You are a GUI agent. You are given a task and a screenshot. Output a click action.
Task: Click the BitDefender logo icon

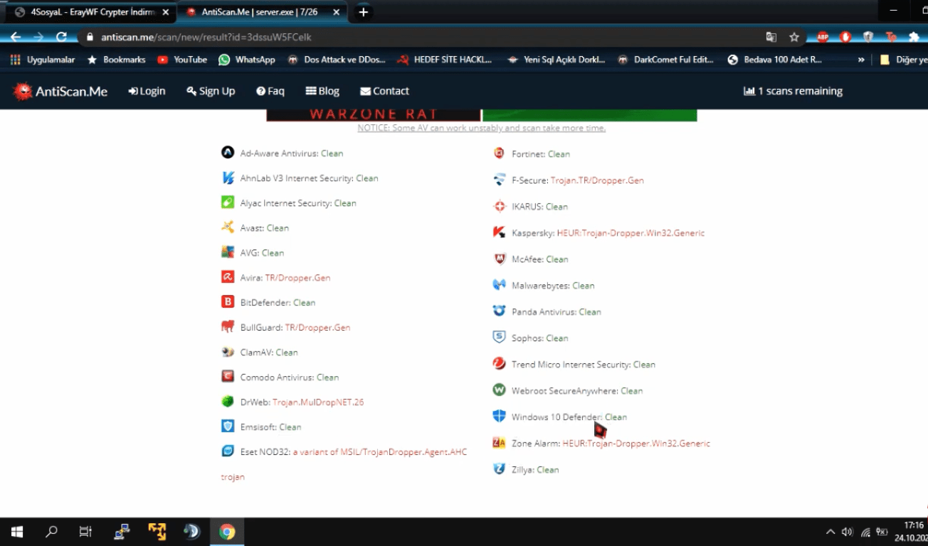[228, 302]
